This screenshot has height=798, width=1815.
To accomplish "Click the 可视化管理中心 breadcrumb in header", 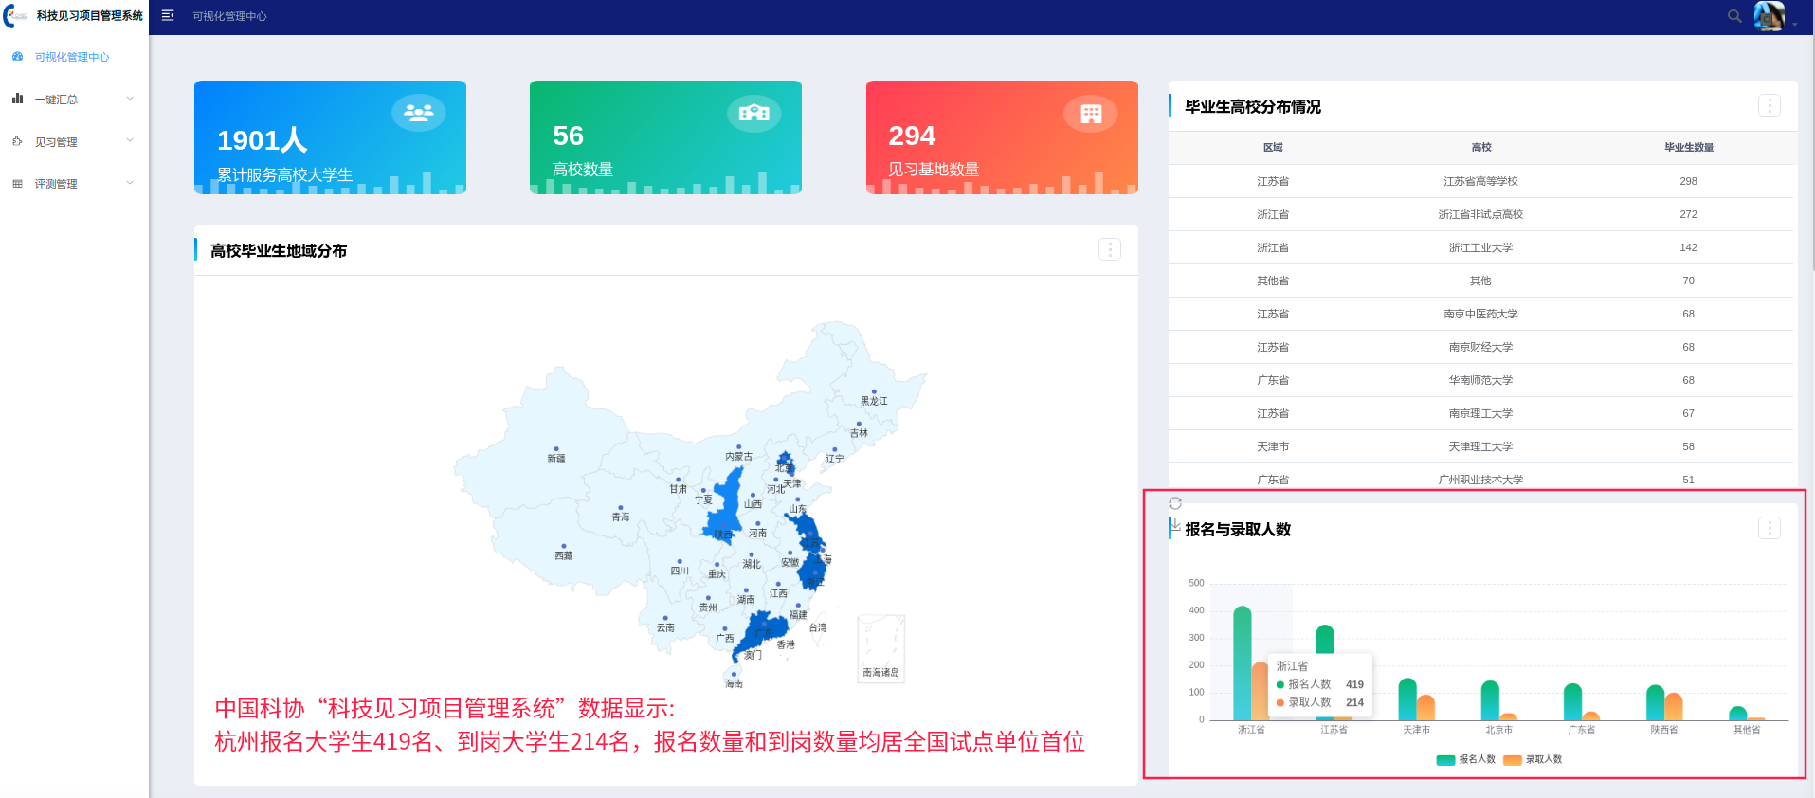I will (x=229, y=16).
